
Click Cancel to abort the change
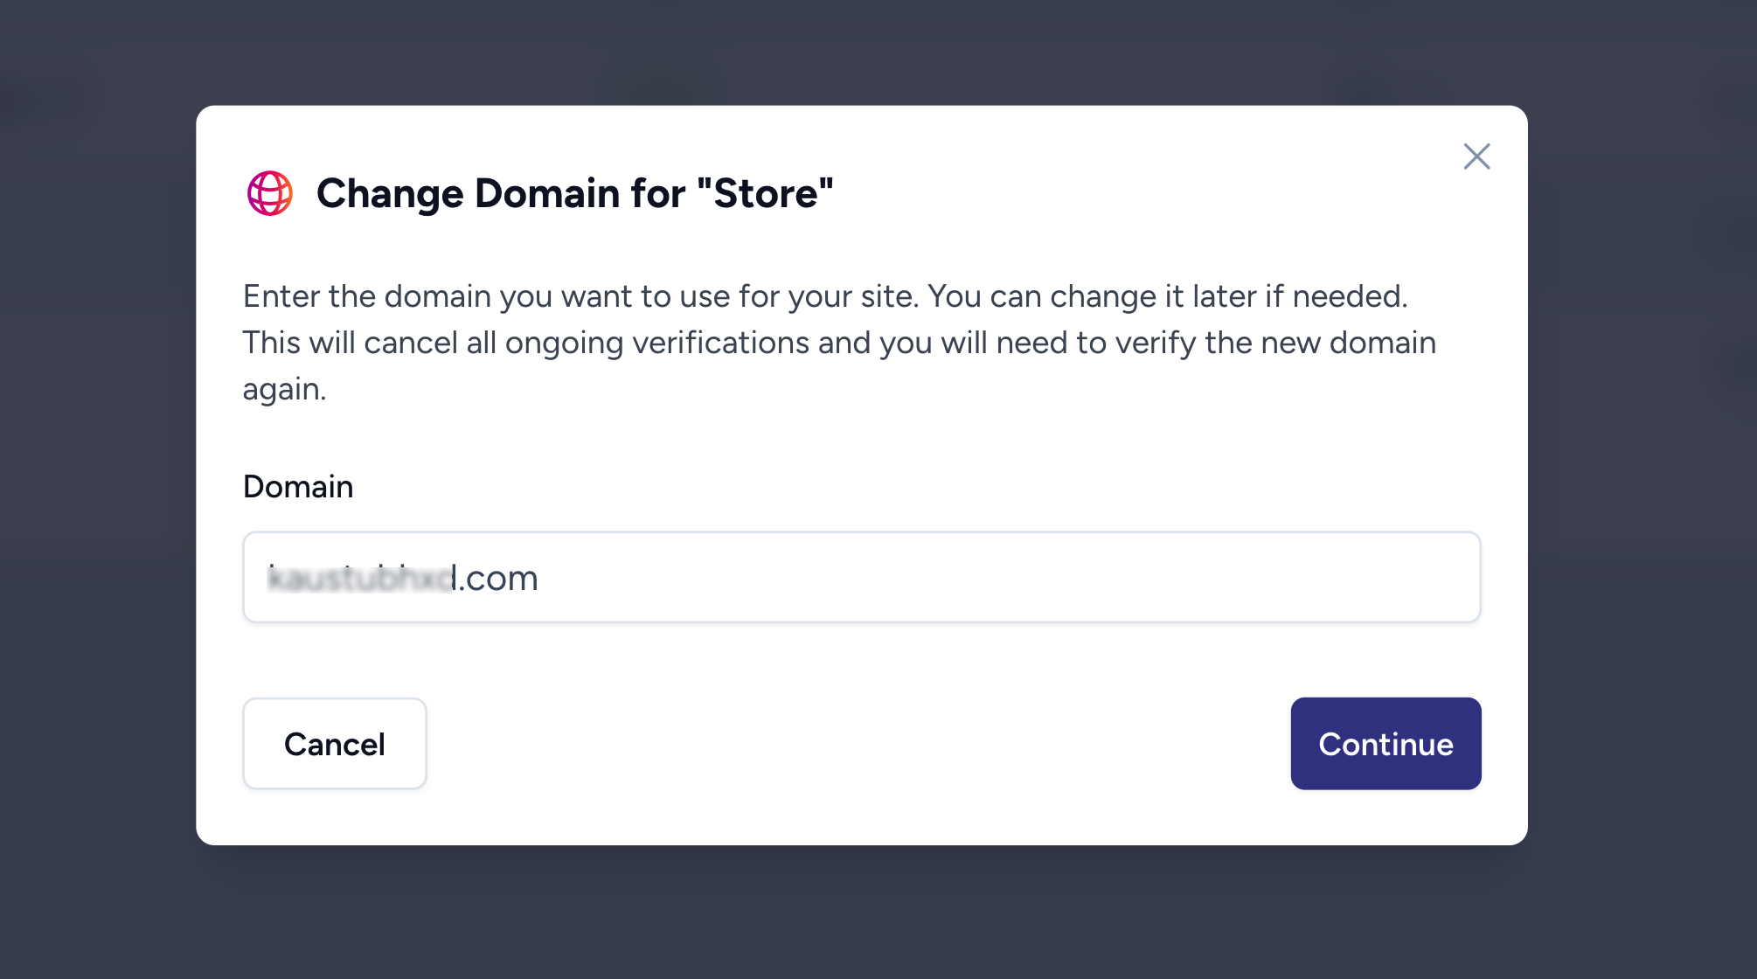click(334, 744)
